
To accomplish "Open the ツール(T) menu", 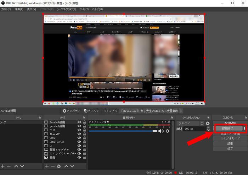I will coord(84,9).
